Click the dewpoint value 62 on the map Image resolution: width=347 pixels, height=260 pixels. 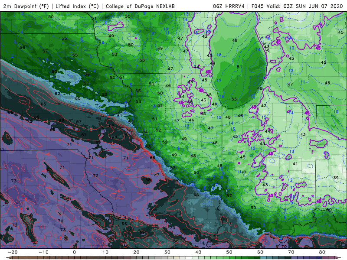point(58,94)
